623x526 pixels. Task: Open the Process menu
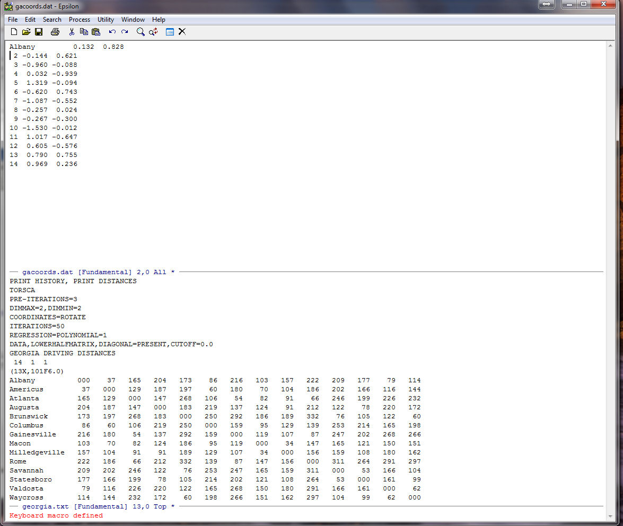pyautogui.click(x=80, y=20)
